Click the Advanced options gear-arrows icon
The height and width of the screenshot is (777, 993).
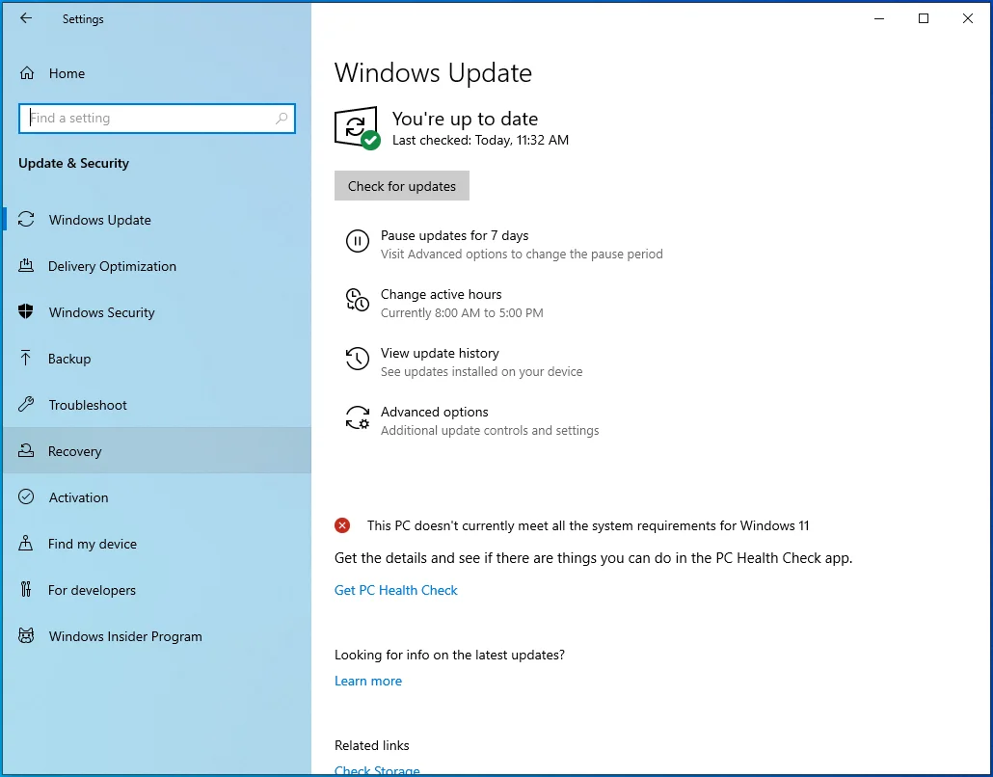[x=357, y=418]
